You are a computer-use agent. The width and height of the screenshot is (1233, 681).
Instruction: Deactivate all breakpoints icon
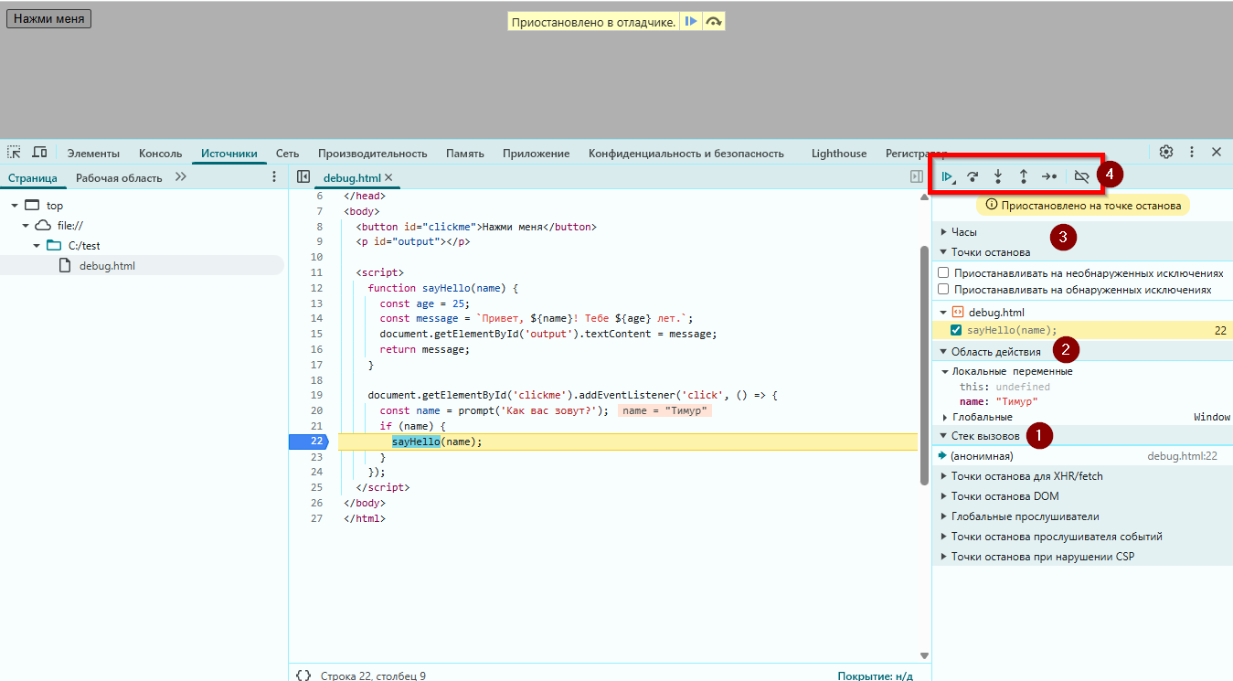[1081, 176]
